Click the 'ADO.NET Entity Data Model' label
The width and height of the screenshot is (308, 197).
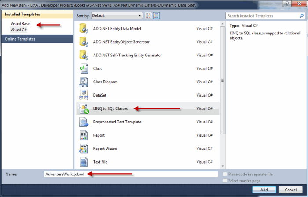click(x=117, y=29)
